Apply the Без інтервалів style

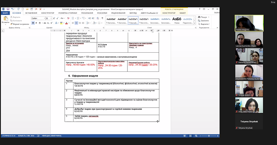tap(144, 20)
